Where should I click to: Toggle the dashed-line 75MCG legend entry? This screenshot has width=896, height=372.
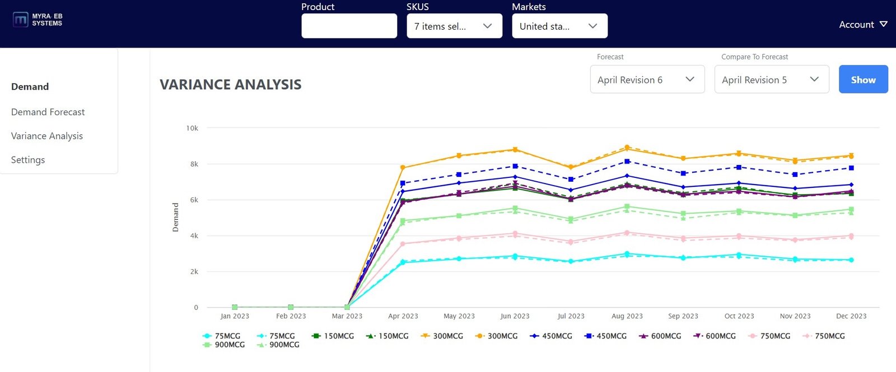(276, 336)
